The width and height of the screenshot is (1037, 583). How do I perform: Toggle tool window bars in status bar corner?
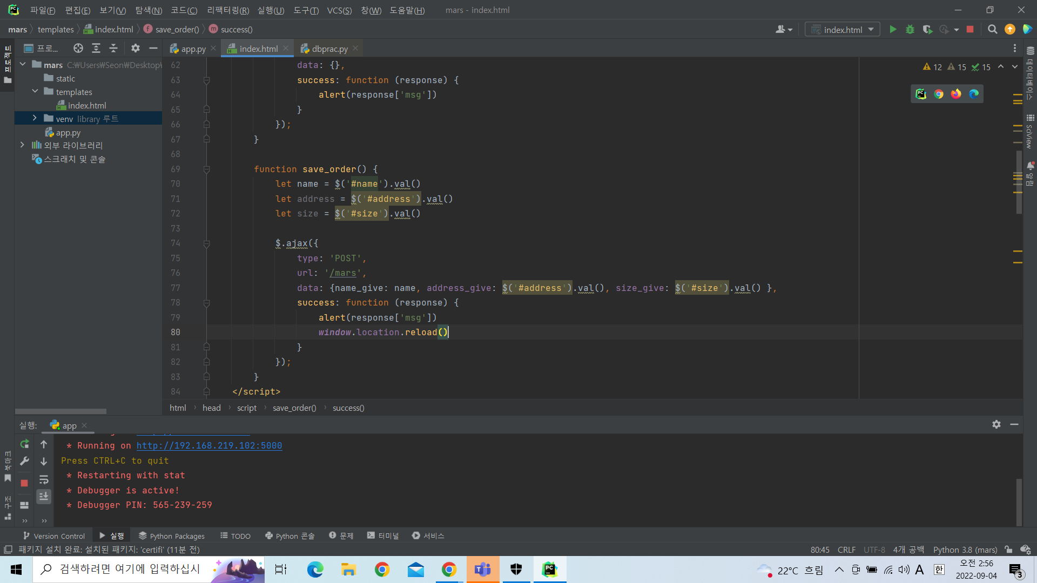pos(8,550)
